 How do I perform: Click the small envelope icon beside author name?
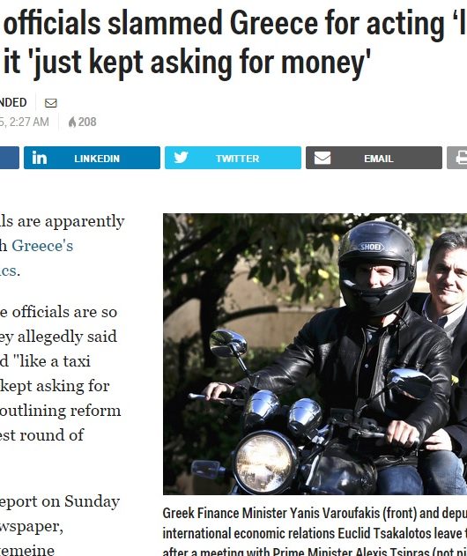[x=51, y=103]
